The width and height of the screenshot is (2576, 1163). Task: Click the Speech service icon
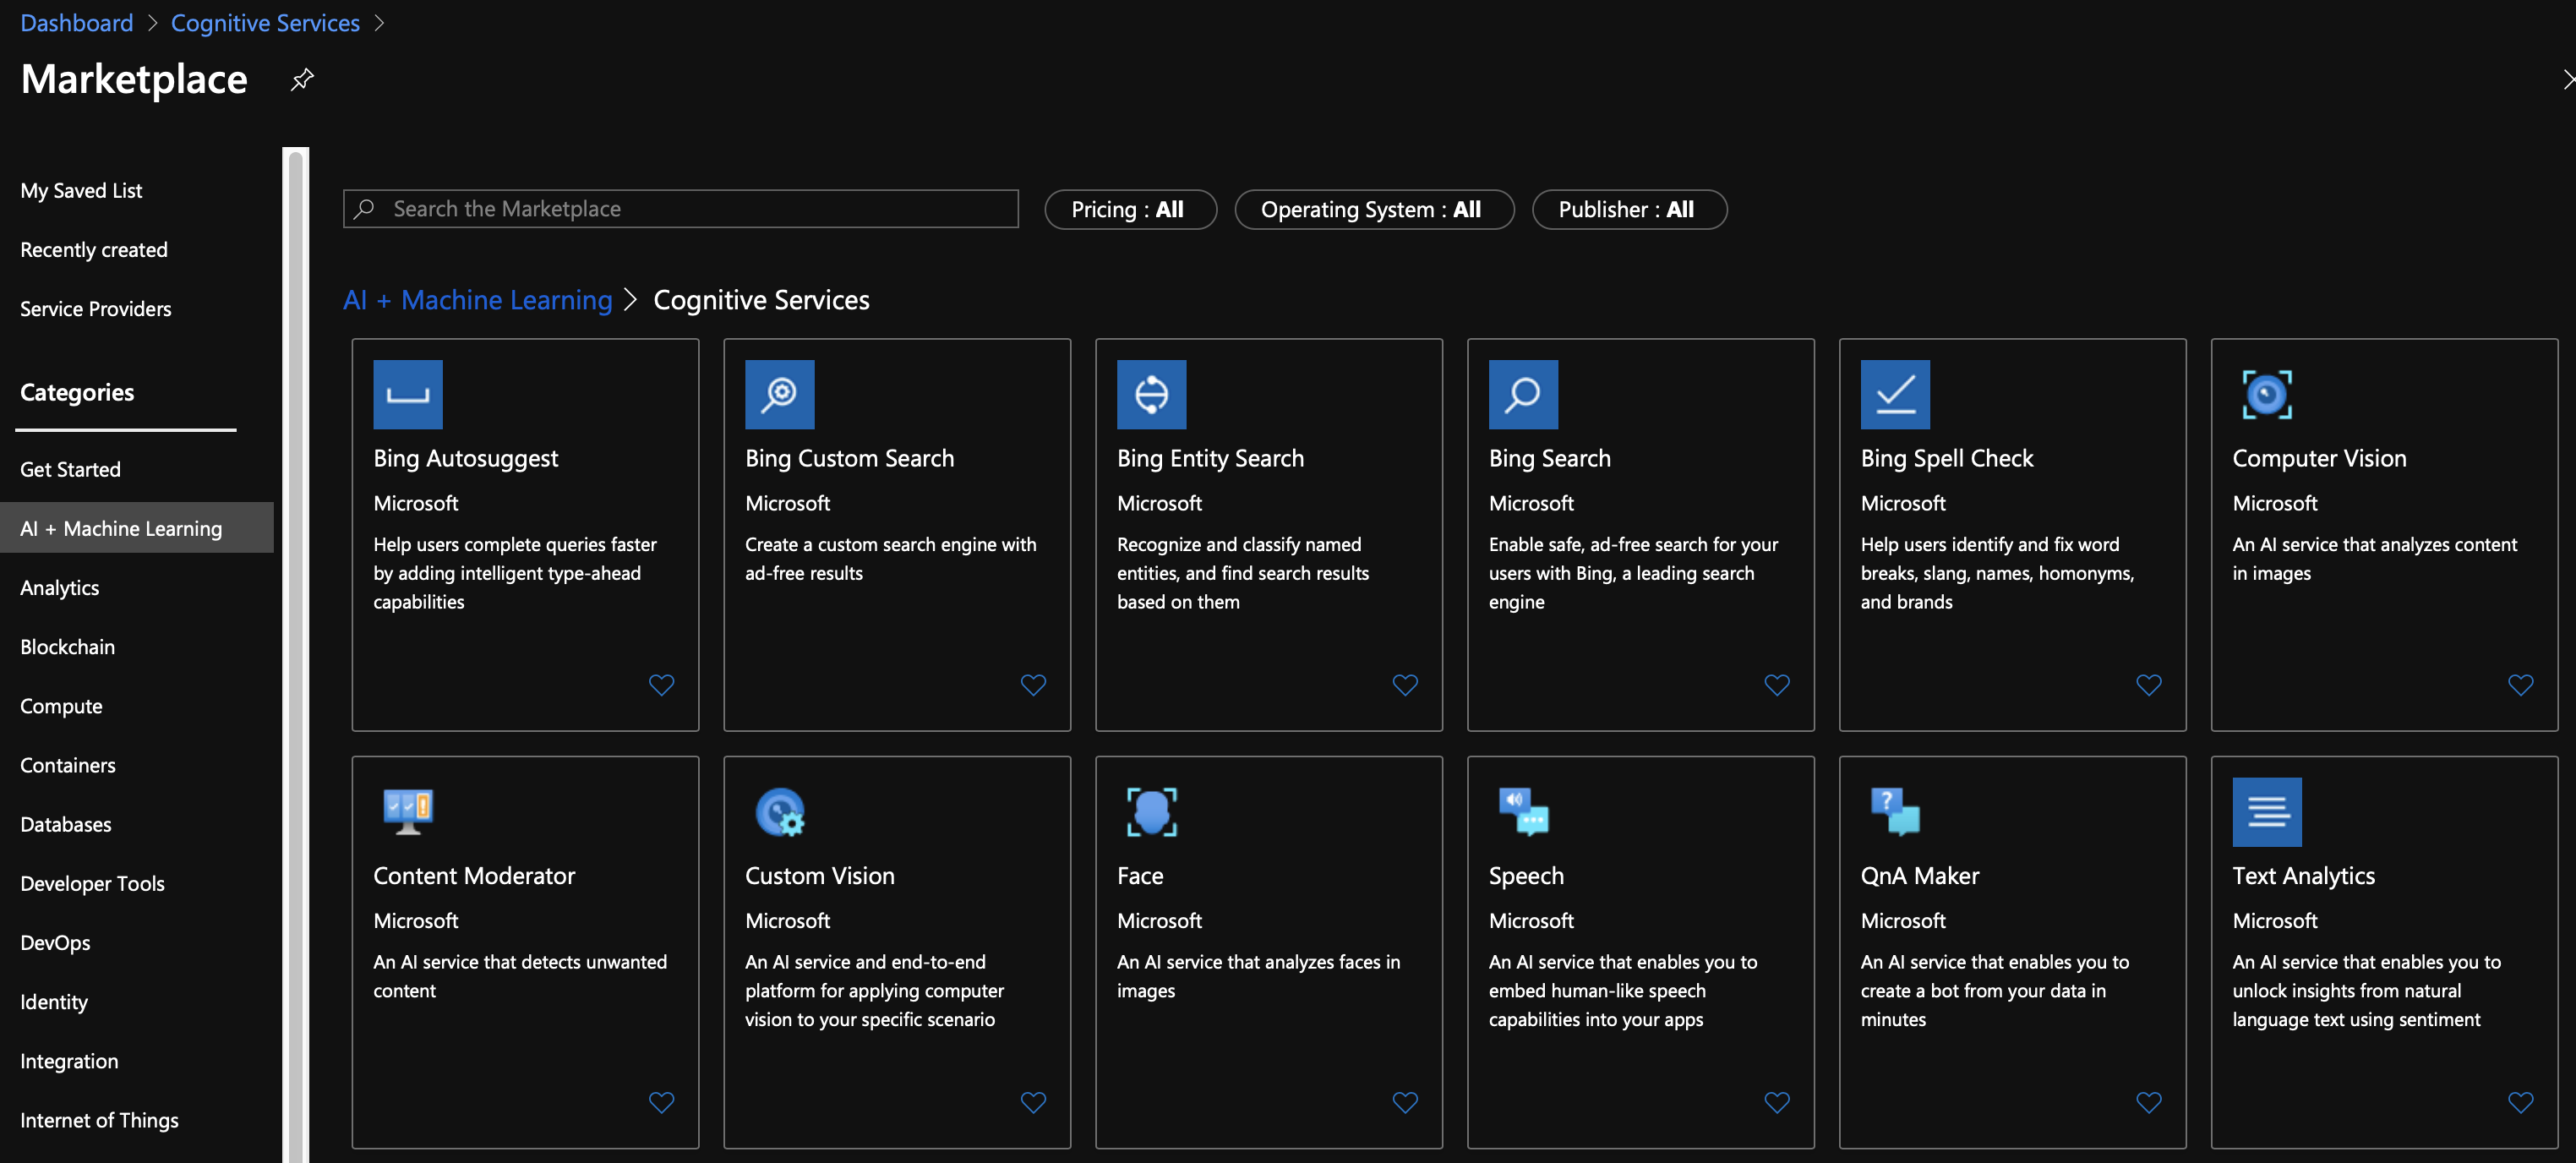click(1524, 812)
